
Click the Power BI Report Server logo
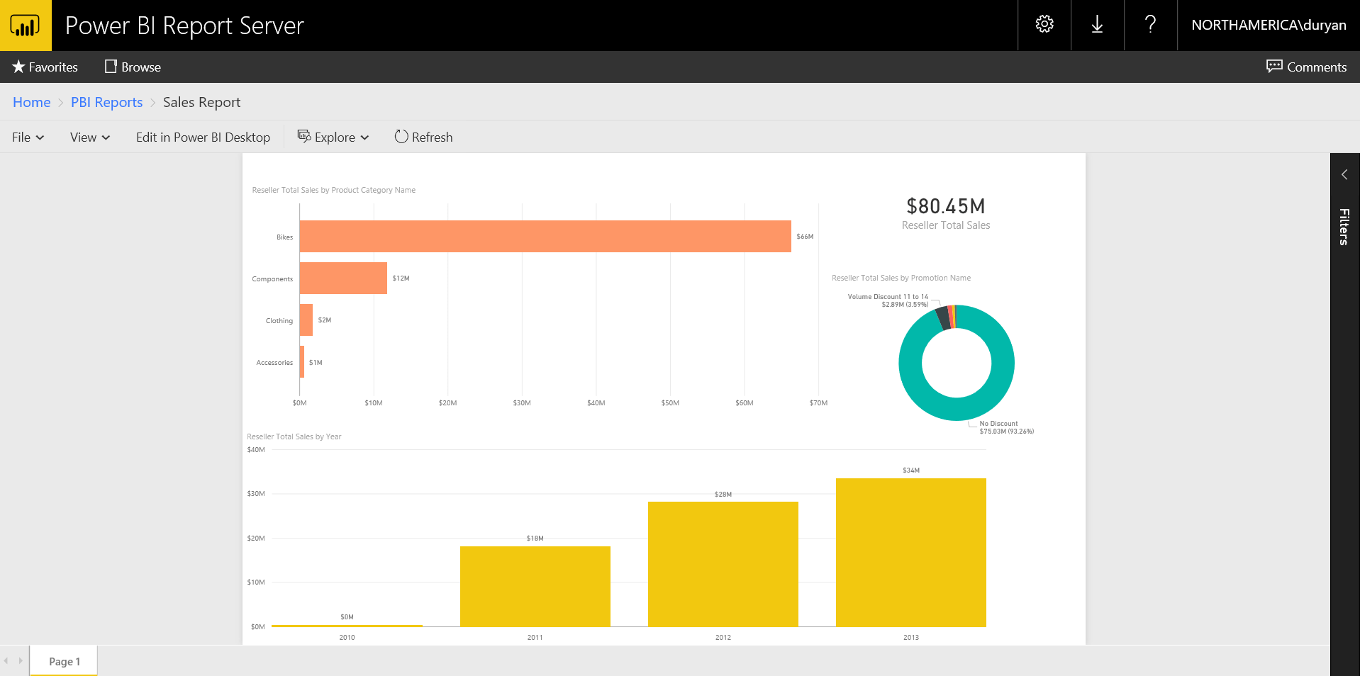26,26
